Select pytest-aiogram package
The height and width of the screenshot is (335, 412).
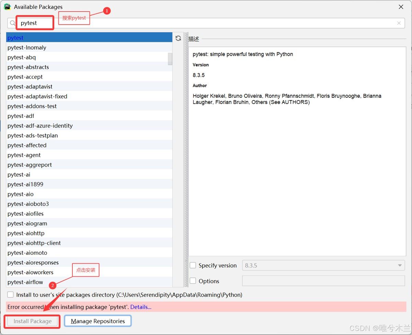tap(89, 224)
